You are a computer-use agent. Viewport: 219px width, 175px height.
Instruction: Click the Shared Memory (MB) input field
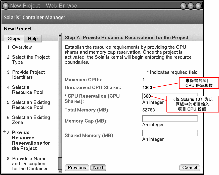tap(170, 133)
